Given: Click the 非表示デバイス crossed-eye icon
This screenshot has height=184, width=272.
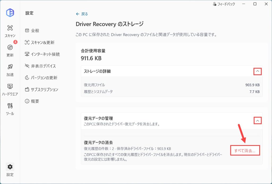Looking at the screenshot, I should (x=27, y=66).
